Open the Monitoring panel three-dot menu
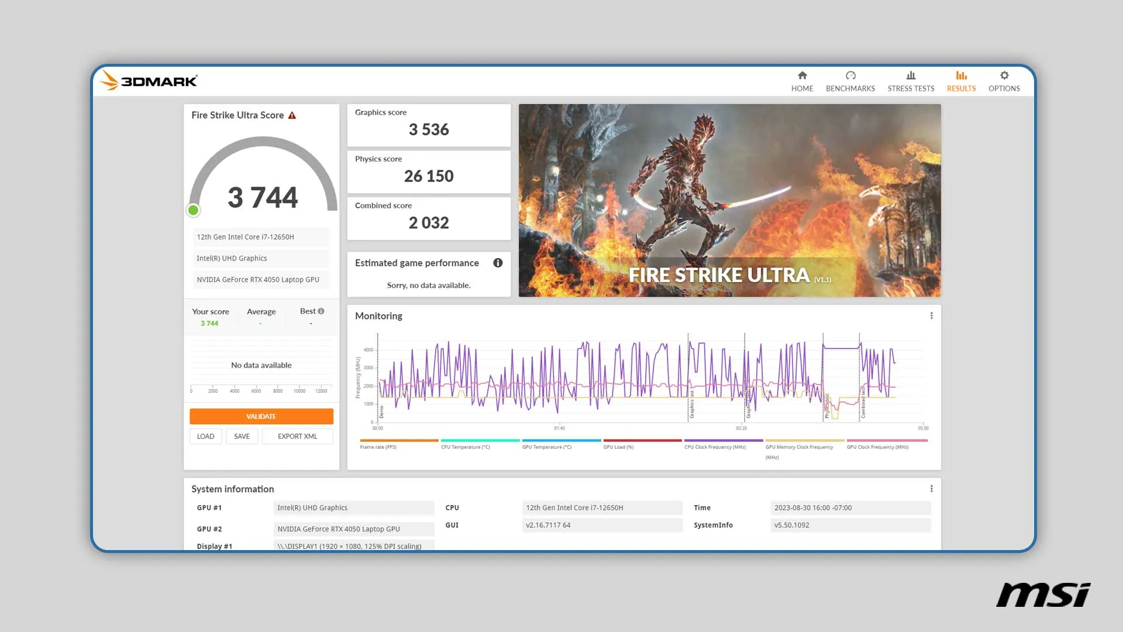Viewport: 1123px width, 632px height. (x=931, y=316)
